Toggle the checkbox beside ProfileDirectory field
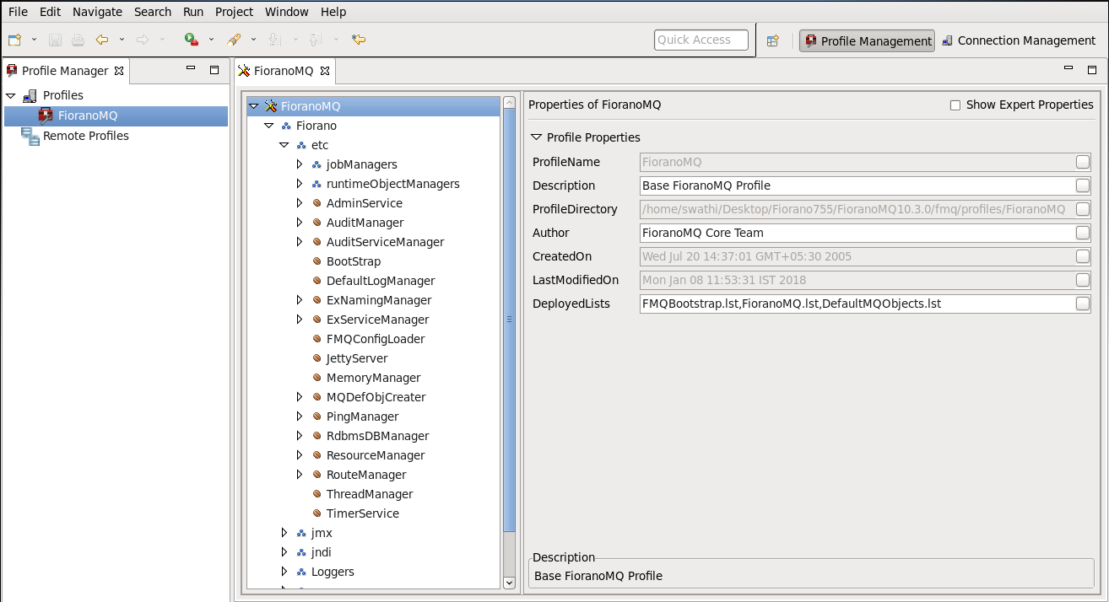1109x602 pixels. click(1082, 209)
